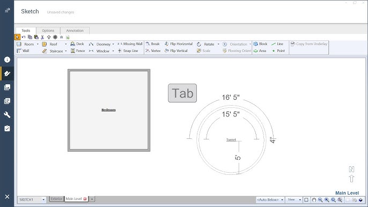Open the Window dropdown arrow
The height and width of the screenshot is (207, 368).
point(113,51)
